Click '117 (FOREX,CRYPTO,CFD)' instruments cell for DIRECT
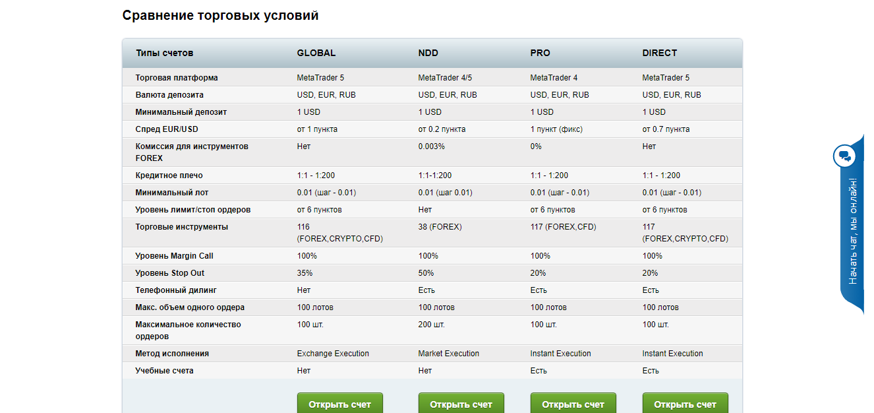The height and width of the screenshot is (413, 874). (x=685, y=233)
